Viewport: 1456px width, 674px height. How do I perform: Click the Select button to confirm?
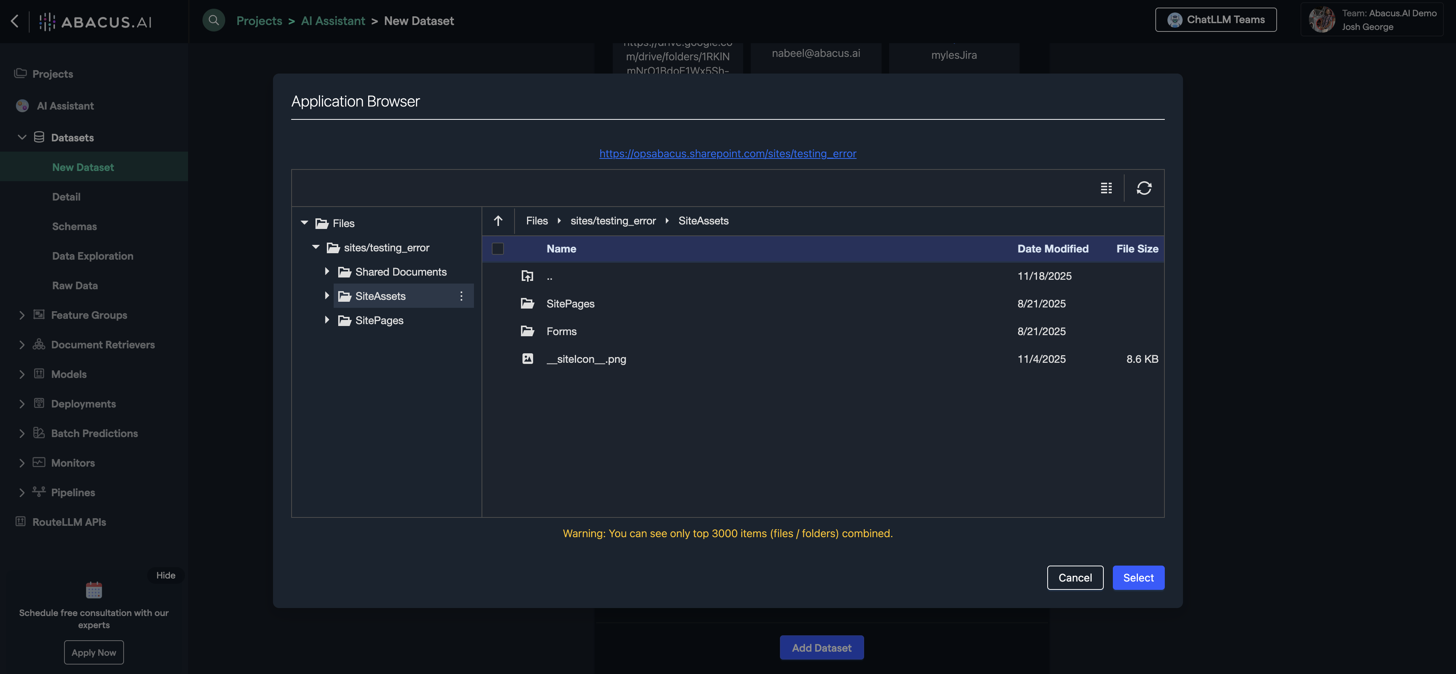1138,577
